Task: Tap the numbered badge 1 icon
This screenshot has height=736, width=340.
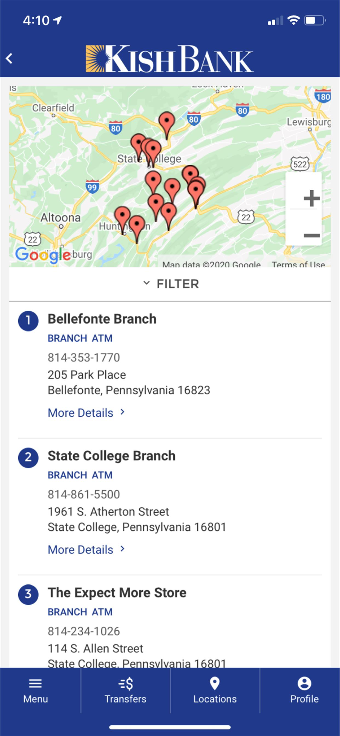Action: point(28,321)
